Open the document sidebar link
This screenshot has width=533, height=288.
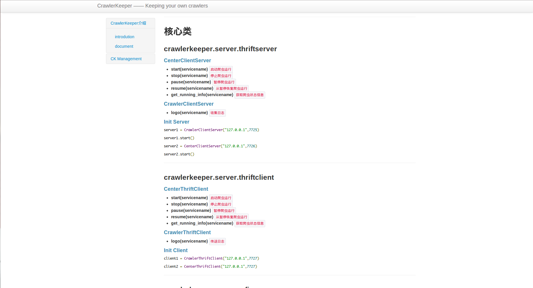124,46
